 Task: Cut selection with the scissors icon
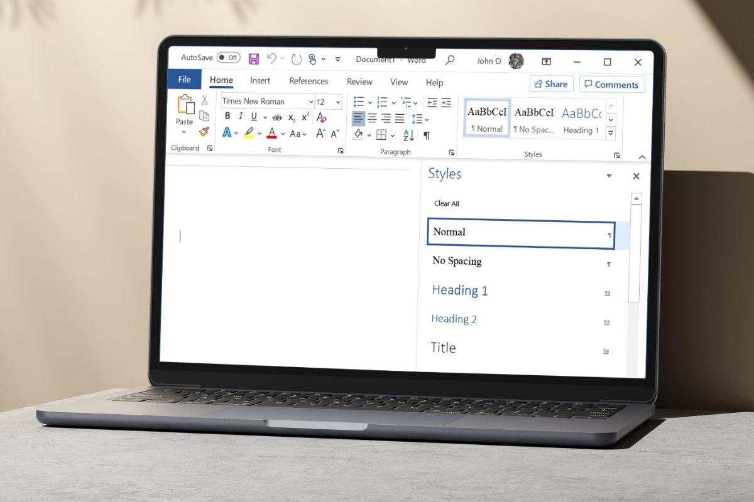coord(204,100)
